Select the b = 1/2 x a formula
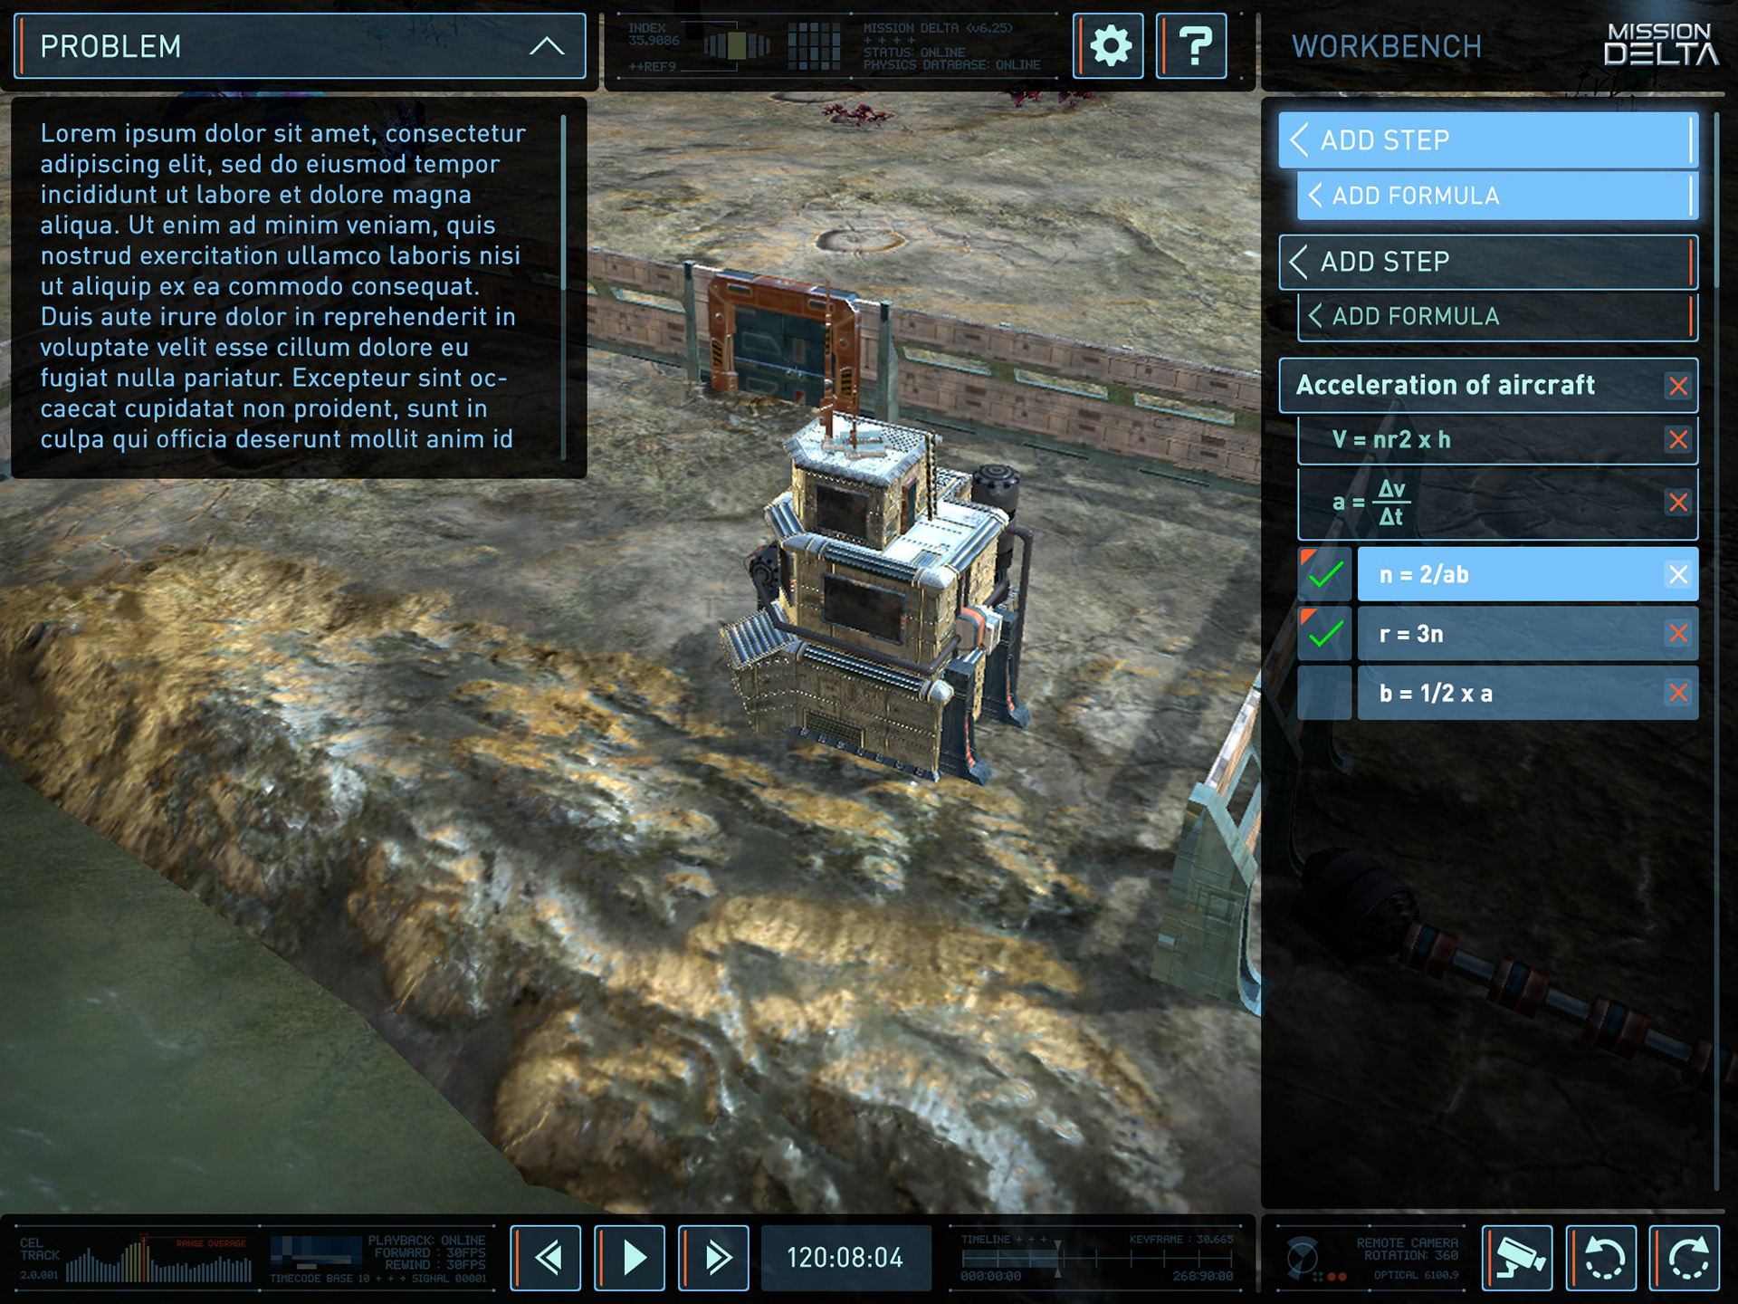Viewport: 1738px width, 1304px height. point(1507,694)
